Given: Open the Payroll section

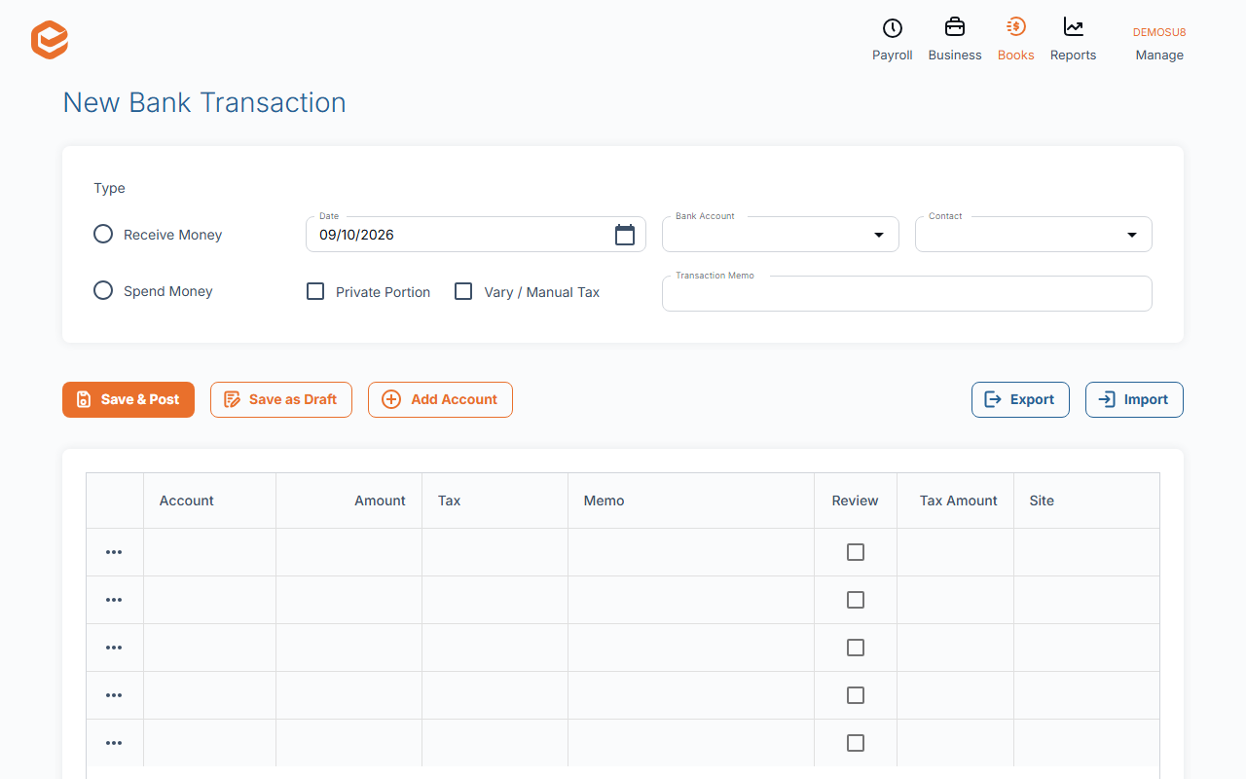Looking at the screenshot, I should tap(892, 40).
